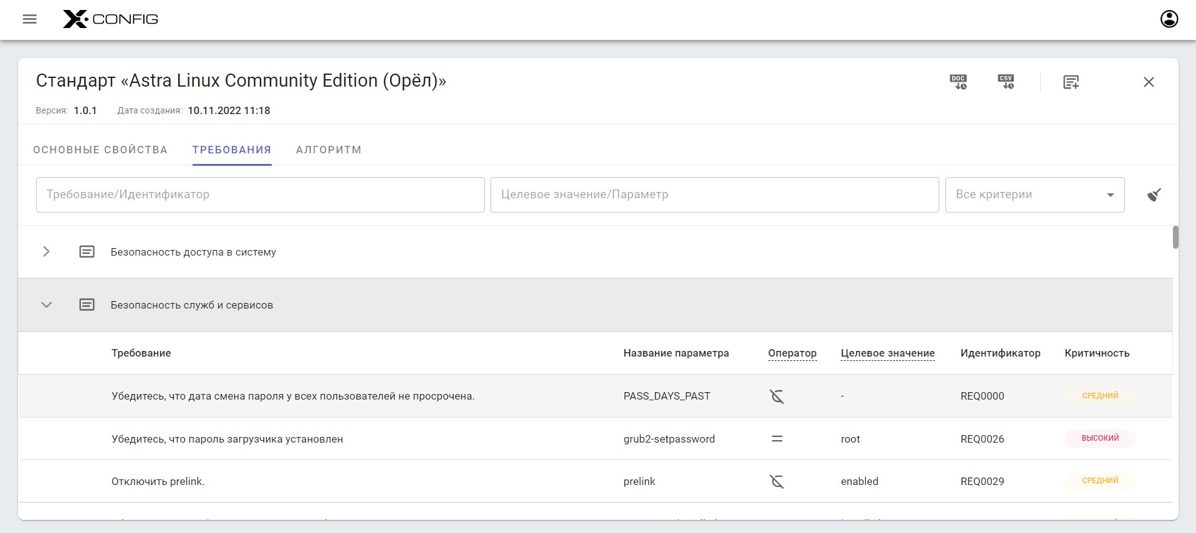1196x533 pixels.
Task: Click the vertical scrollbar thumb
Action: (x=1175, y=238)
